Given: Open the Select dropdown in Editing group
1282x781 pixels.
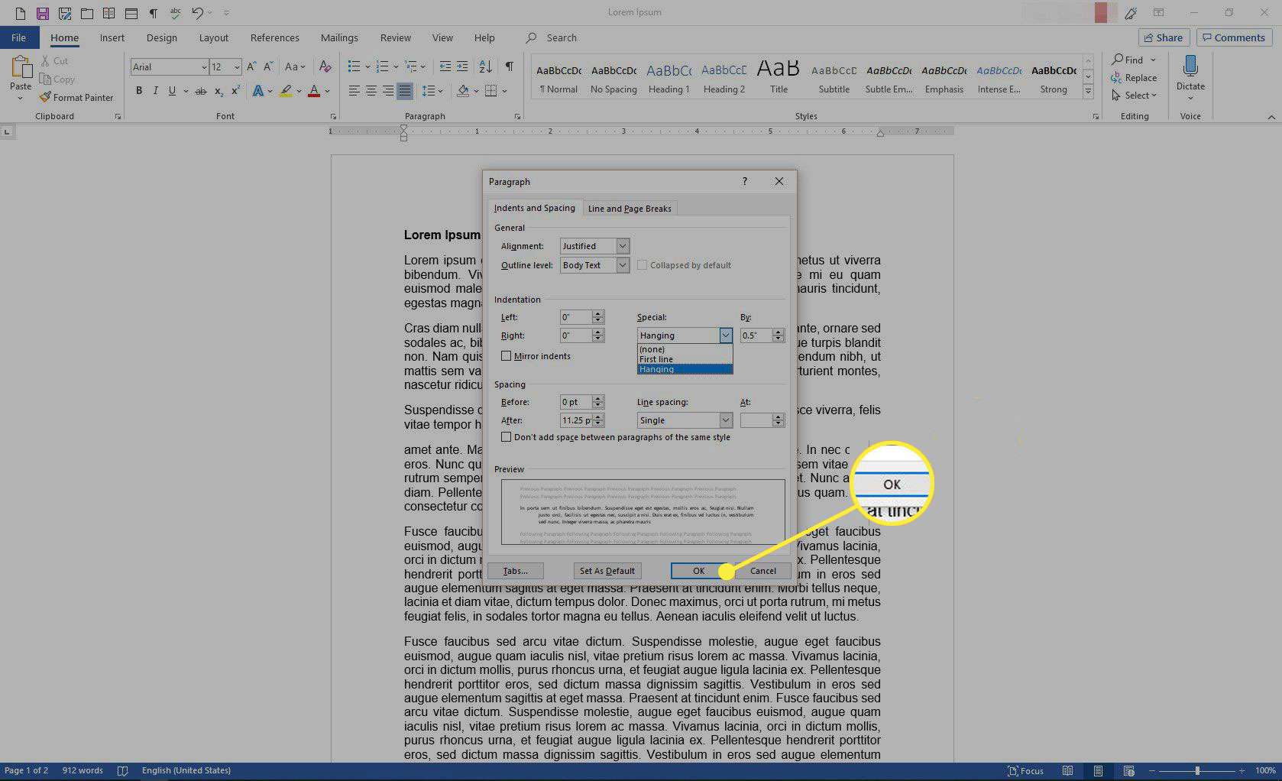Looking at the screenshot, I should pyautogui.click(x=1135, y=96).
